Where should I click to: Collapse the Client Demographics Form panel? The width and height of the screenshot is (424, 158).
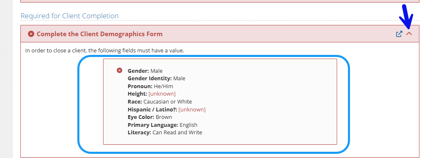409,34
